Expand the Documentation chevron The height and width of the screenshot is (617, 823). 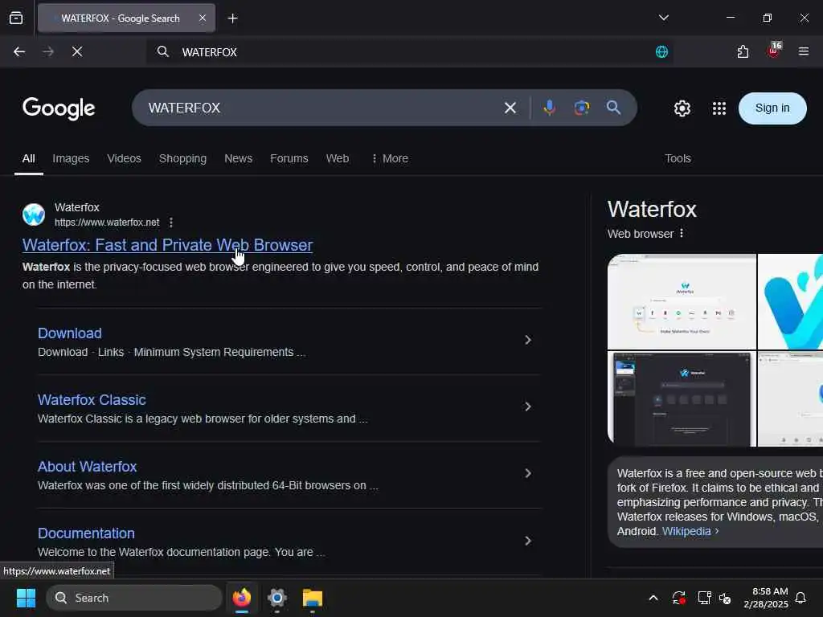coord(528,541)
